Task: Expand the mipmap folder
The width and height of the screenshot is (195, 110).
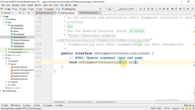Action: 6,82
